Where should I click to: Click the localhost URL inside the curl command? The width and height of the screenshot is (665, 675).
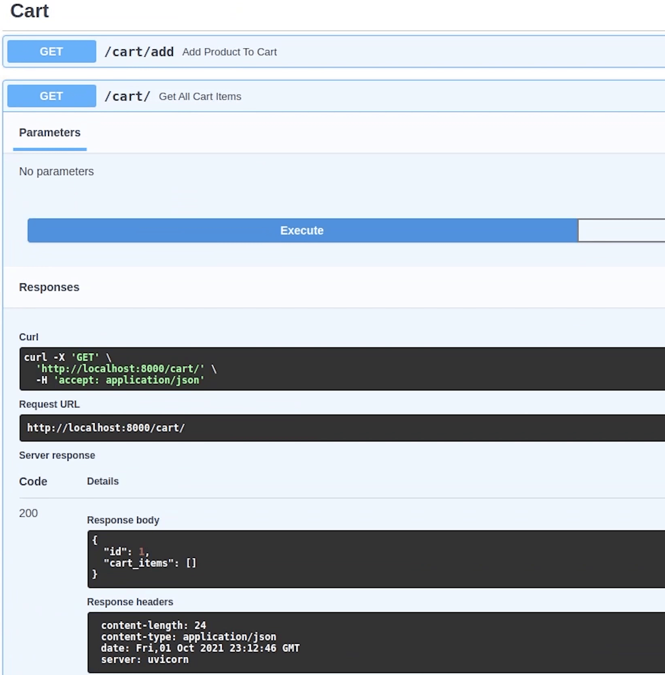click(120, 369)
